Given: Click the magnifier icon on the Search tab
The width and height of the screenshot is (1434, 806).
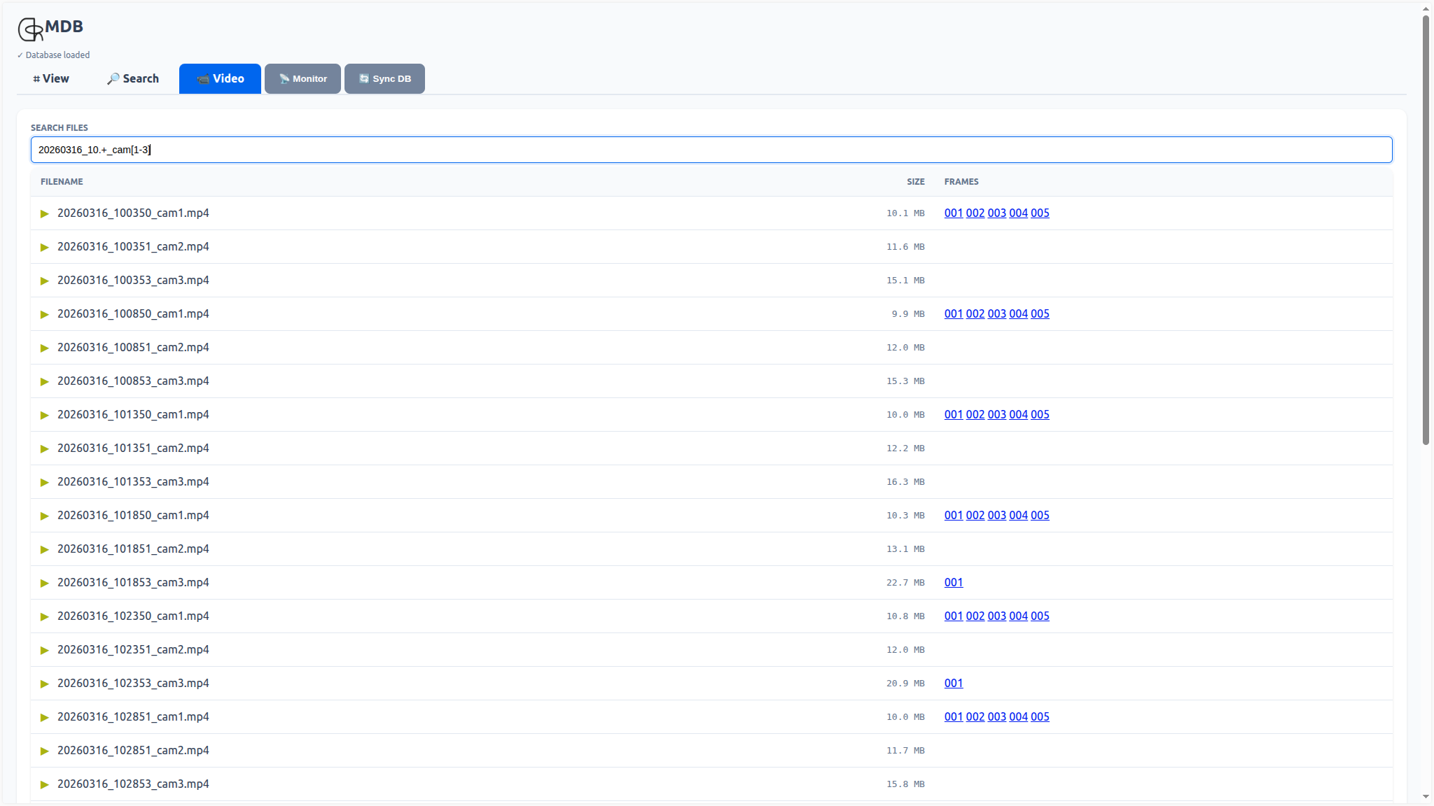Looking at the screenshot, I should tap(113, 78).
